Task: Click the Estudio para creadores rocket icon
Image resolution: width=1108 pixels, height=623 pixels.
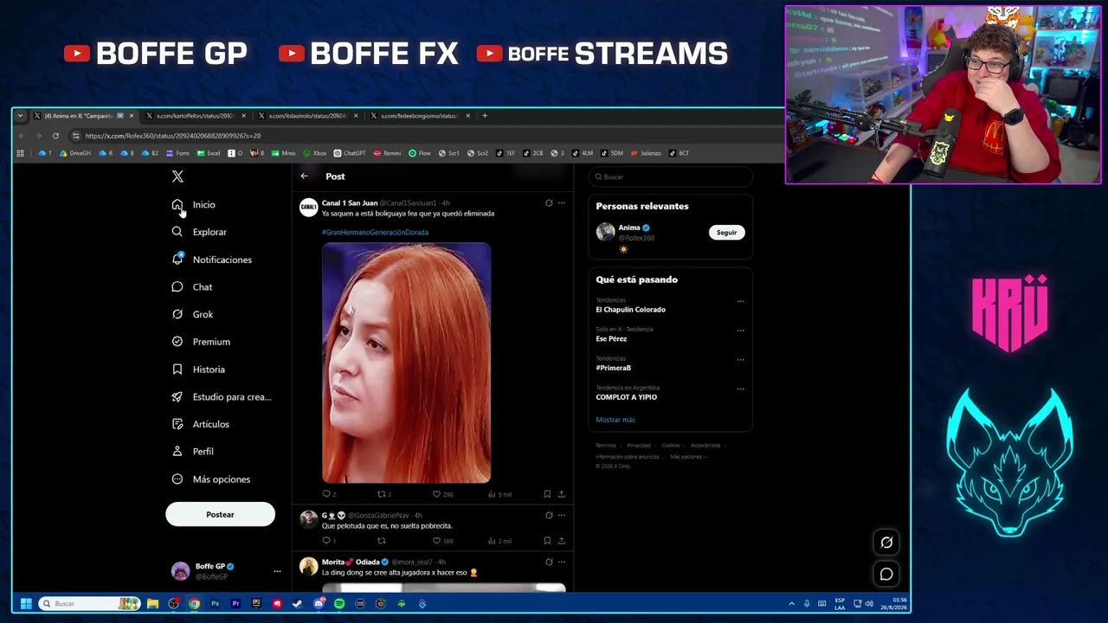Action: (177, 397)
